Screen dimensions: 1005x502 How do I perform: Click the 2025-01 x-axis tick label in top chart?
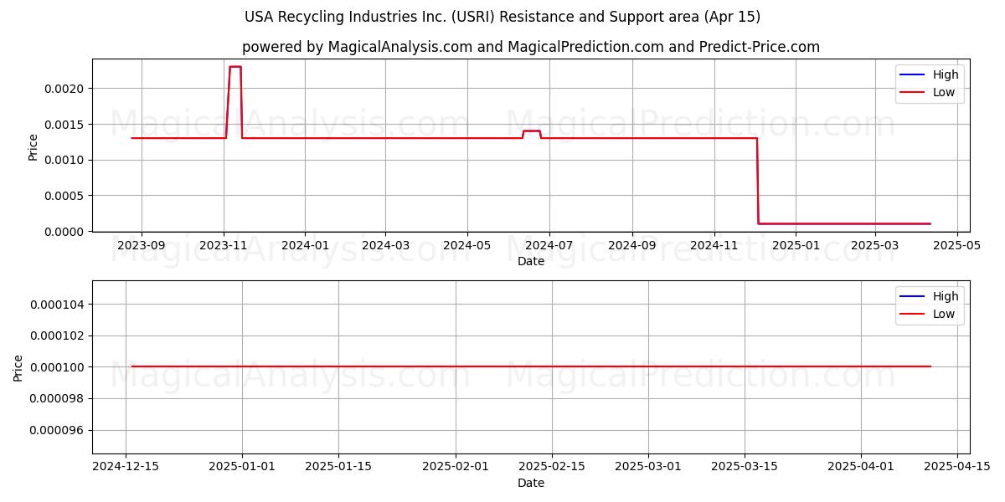(796, 246)
